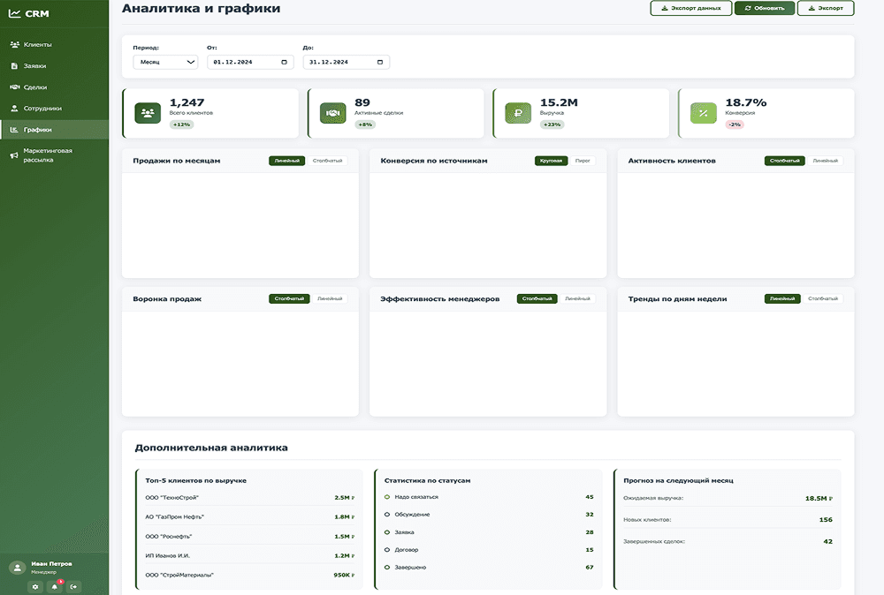The width and height of the screenshot is (884, 595).
Task: Click the Экспорт данных button
Action: 690,8
